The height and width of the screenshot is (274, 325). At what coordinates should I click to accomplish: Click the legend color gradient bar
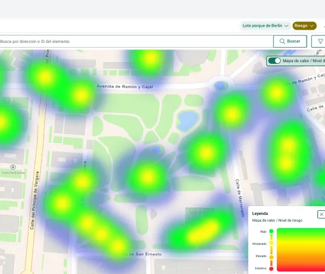point(301,250)
